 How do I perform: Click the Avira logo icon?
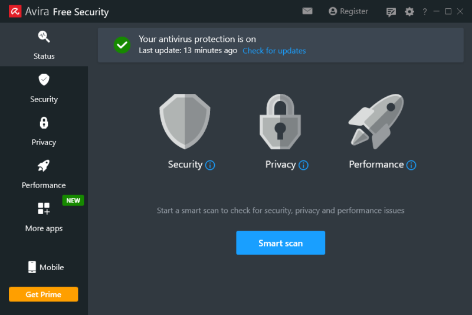pos(16,12)
